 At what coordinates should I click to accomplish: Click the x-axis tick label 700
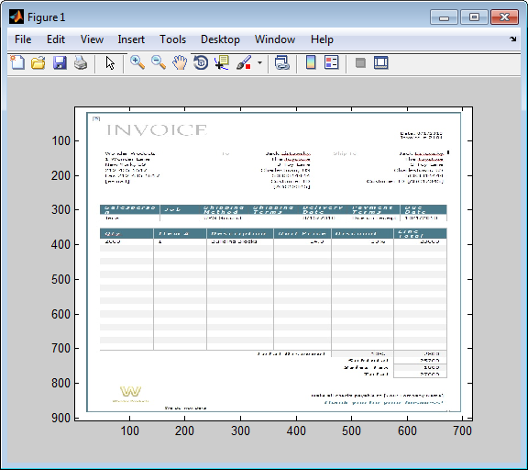click(x=462, y=431)
